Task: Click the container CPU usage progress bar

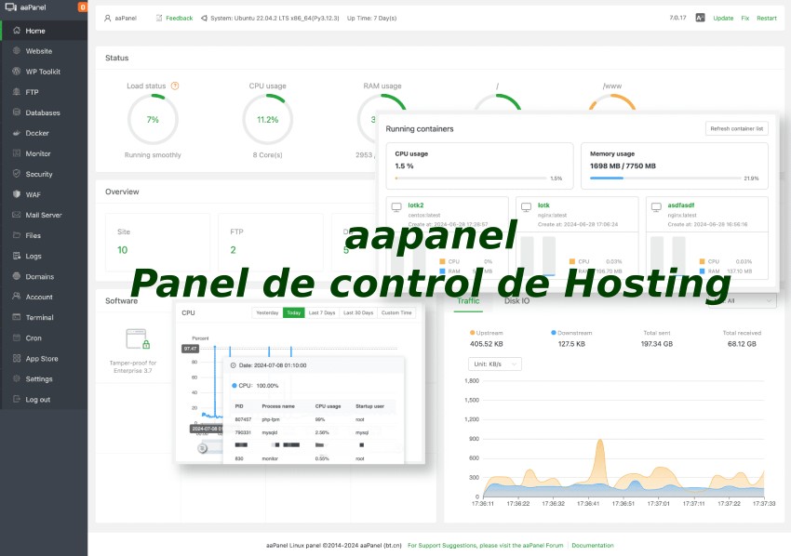Action: [471, 178]
